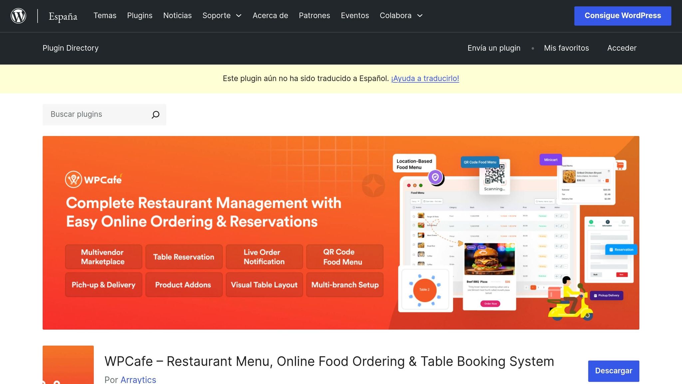Open the Arraytics author link
The height and width of the screenshot is (384, 682).
click(x=138, y=380)
